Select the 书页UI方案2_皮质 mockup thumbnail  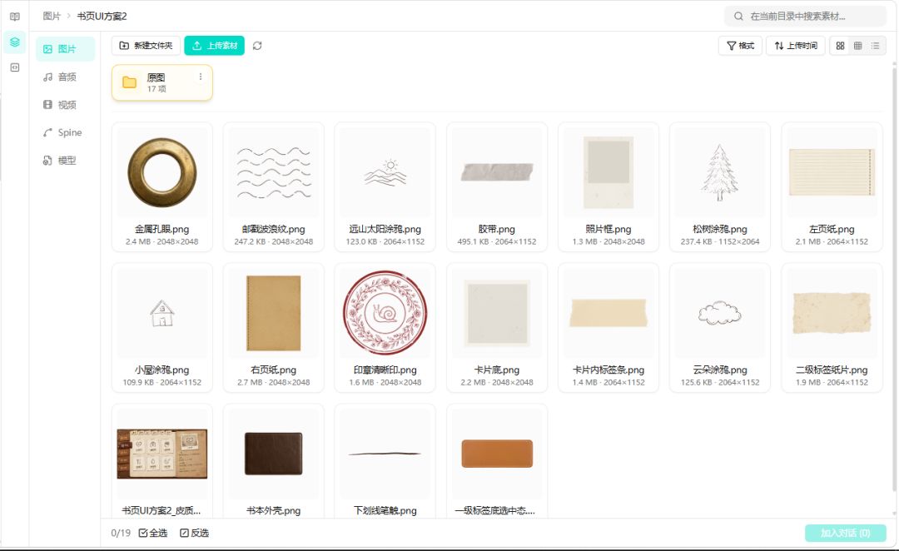coord(162,454)
